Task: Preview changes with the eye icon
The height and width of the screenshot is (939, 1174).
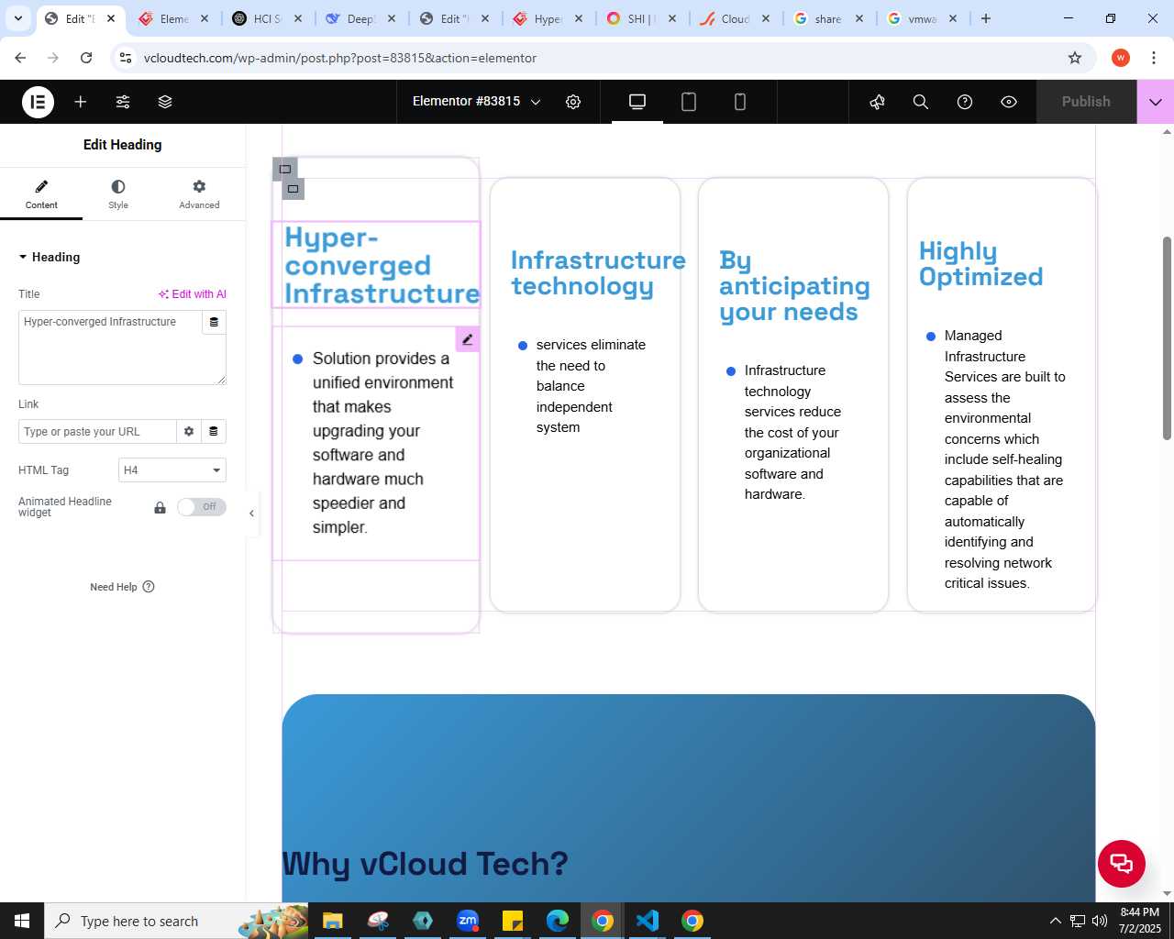Action: pos(1009,102)
